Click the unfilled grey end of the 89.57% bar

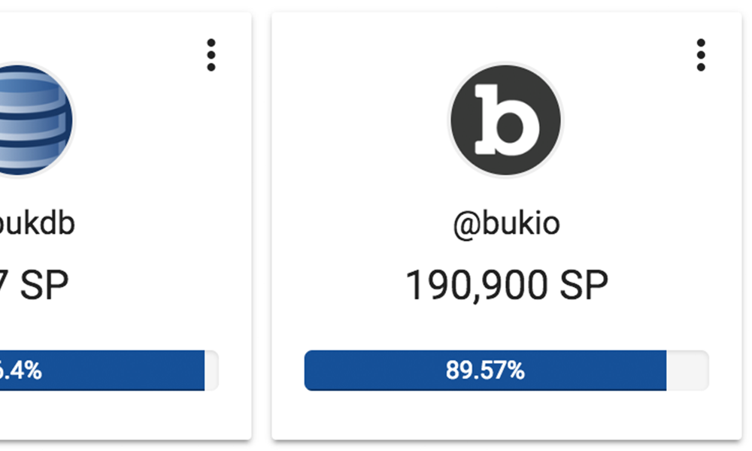[x=687, y=371]
